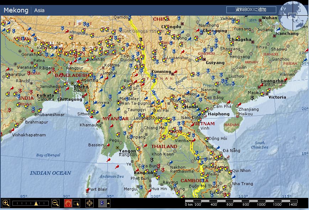This screenshot has width=309, height=210.
Task: Click the Haikou city label
Action: tap(246, 114)
